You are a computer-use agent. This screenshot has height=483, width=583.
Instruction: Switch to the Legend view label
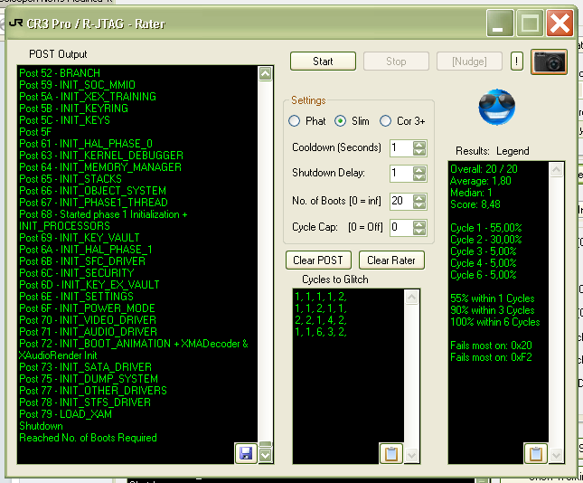coord(512,151)
